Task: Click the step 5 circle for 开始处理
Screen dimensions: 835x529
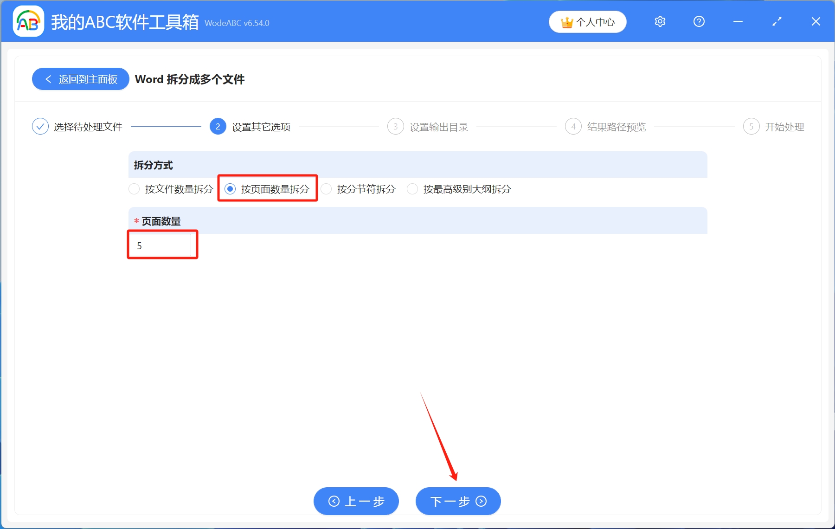Action: click(x=751, y=126)
